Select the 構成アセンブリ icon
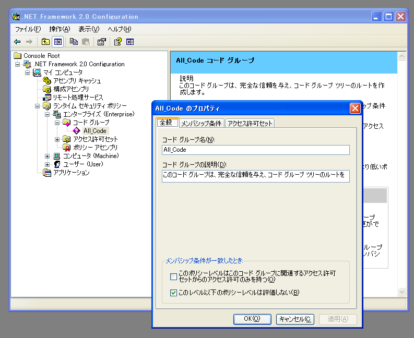 pos(47,89)
